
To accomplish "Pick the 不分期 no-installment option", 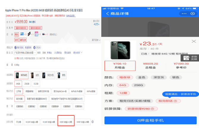I will 18,122.
